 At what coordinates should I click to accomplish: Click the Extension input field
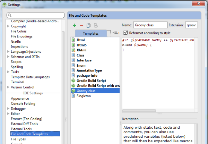(x=191, y=25)
